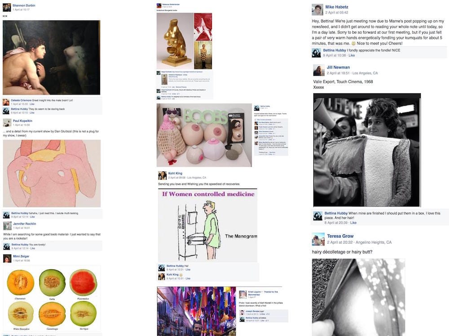The height and width of the screenshot is (336, 449).
Task: Click Mike Habetz's profile picture
Action: point(317,10)
